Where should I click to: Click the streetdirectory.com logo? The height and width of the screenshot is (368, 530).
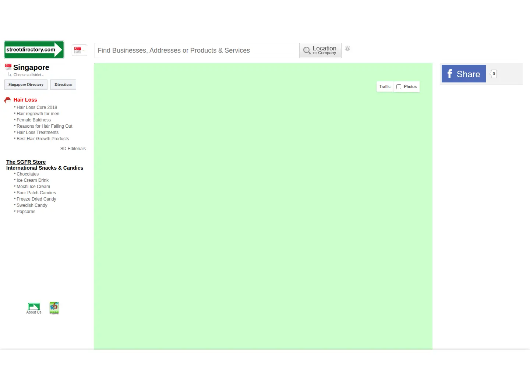coord(34,50)
